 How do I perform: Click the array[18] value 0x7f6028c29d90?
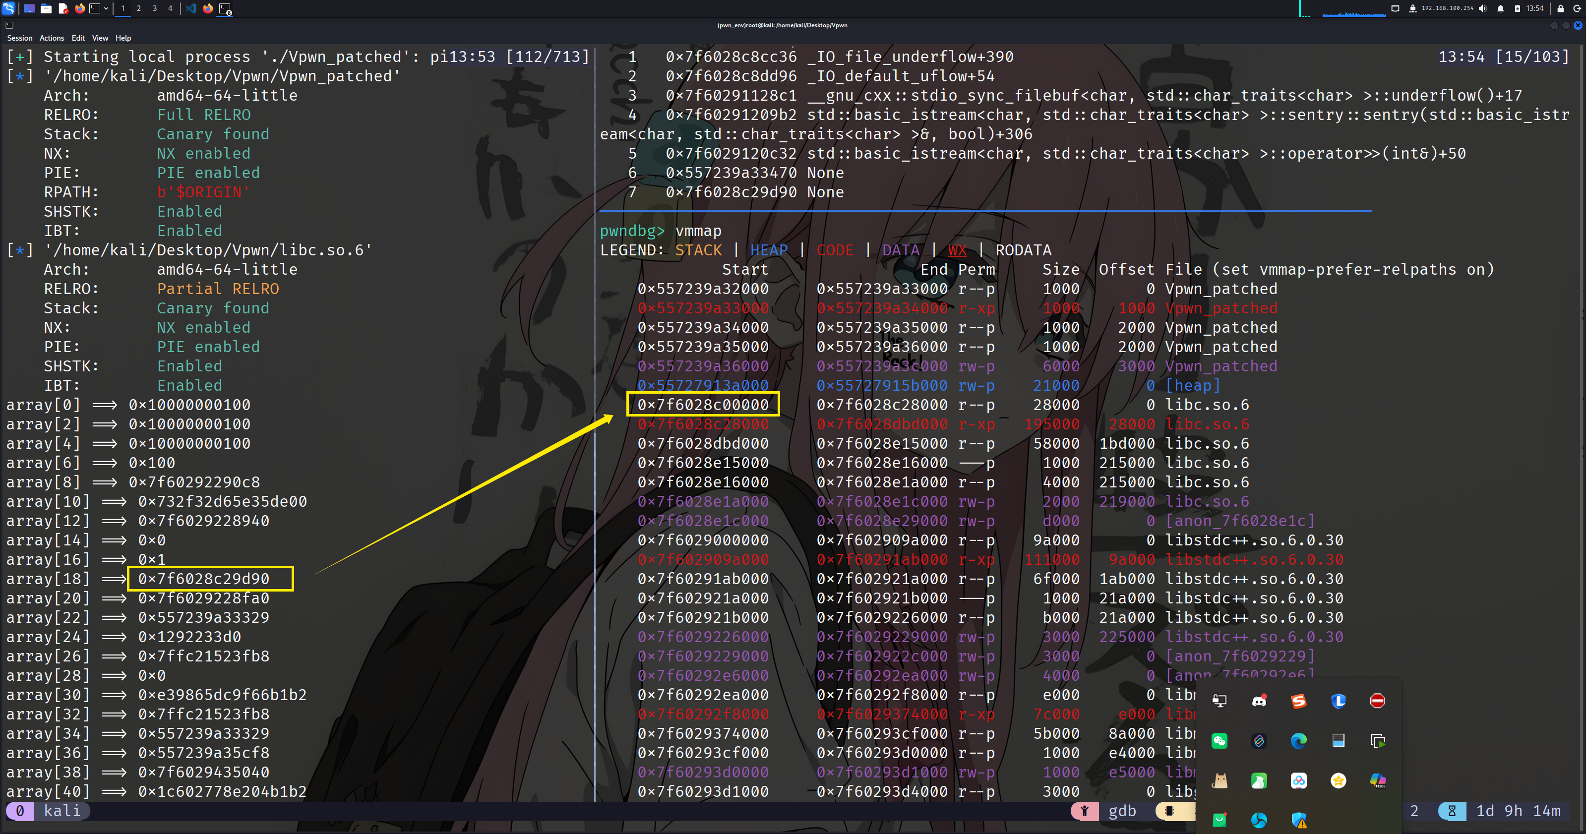pos(204,579)
